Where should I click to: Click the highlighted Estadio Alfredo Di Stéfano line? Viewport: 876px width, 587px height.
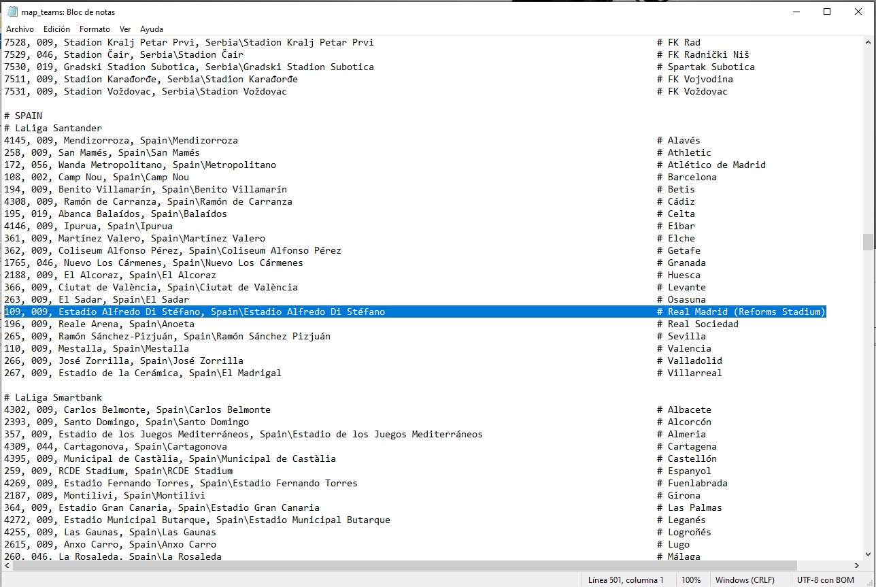point(415,312)
